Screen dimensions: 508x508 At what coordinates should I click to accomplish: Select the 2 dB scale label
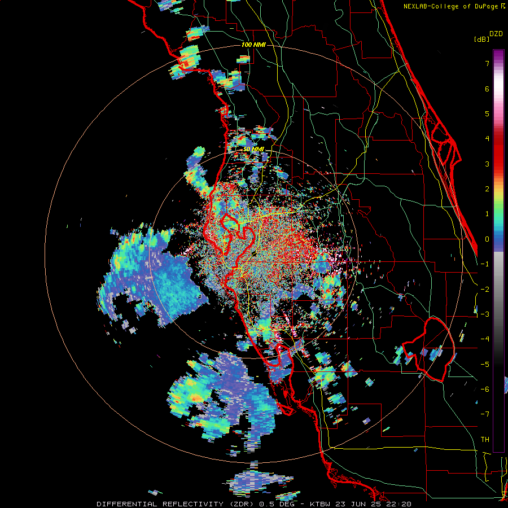tap(487, 189)
